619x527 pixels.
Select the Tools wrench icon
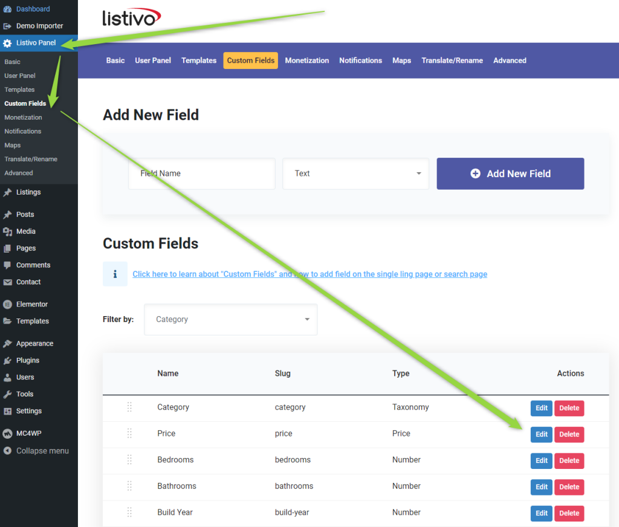pos(7,393)
